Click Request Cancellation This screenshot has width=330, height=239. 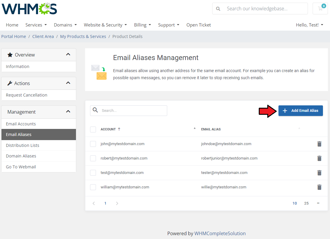39,95
